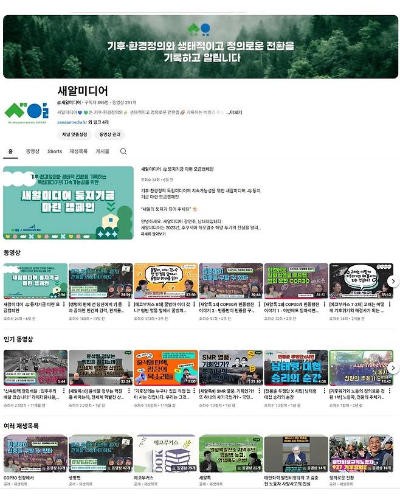Open the 인기 동영상 section heading

click(x=18, y=339)
